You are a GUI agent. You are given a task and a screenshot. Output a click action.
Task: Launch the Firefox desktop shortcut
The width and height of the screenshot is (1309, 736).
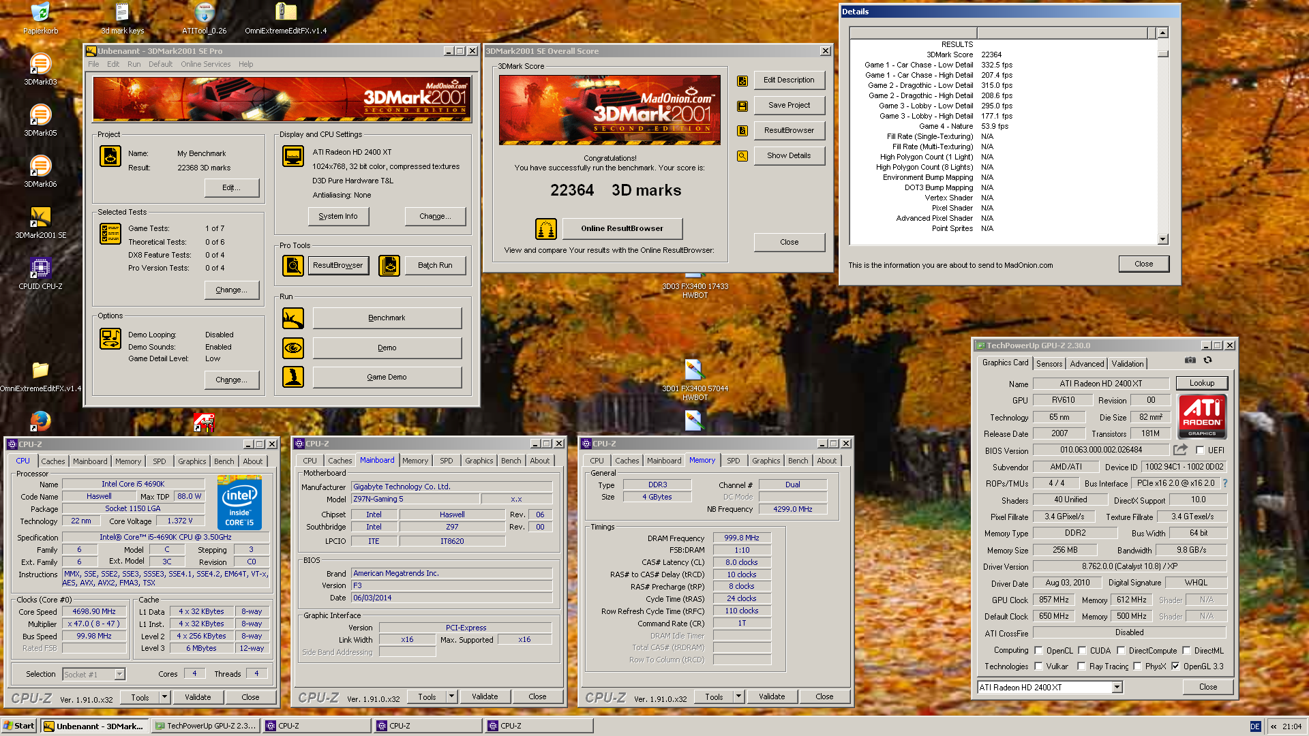click(40, 421)
